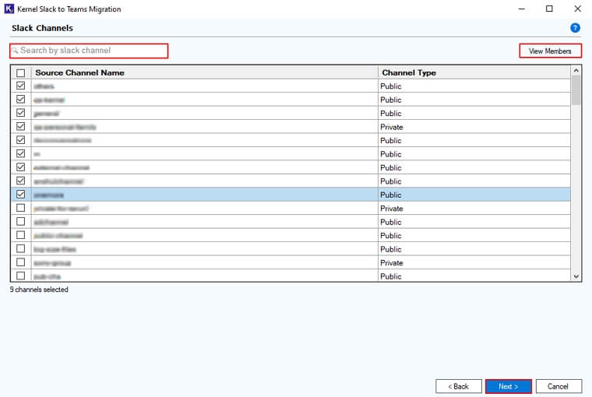The image size is (592, 397).
Task: Sort by Channel Type column header
Action: click(474, 72)
